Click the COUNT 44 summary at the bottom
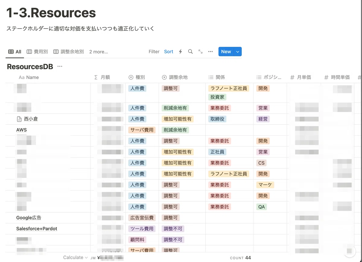This screenshot has height=262, width=362. (240, 258)
